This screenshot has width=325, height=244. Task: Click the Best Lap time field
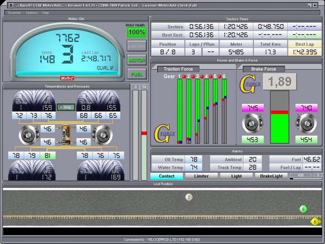tap(305, 52)
